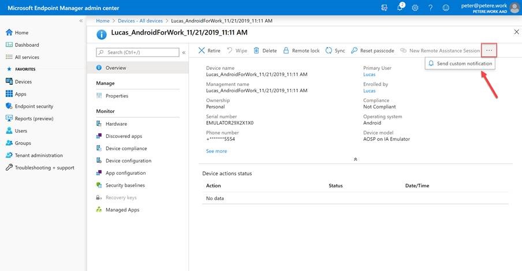The image size is (522, 271).
Task: Click the Remote lock padlock icon
Action: click(x=286, y=51)
